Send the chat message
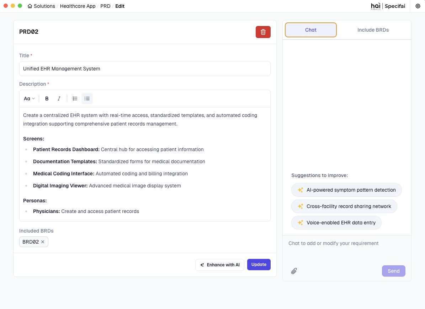 coord(393,271)
